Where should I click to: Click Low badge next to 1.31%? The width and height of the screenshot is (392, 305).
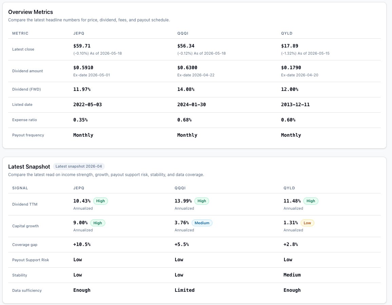(307, 223)
